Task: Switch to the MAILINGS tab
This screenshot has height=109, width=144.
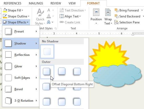Action: [x=36, y=3]
